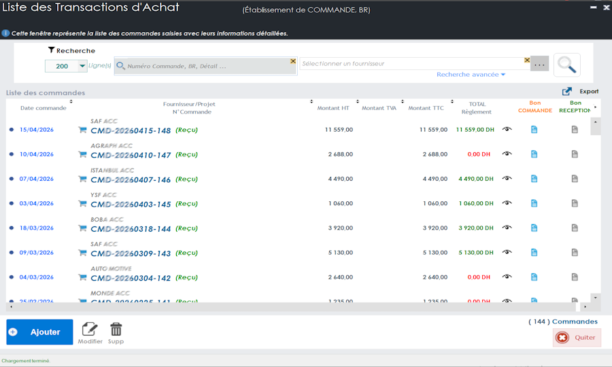Viewport: 612px width, 367px height.
Task: Click the TOTAL Règlement column header
Action: click(477, 108)
